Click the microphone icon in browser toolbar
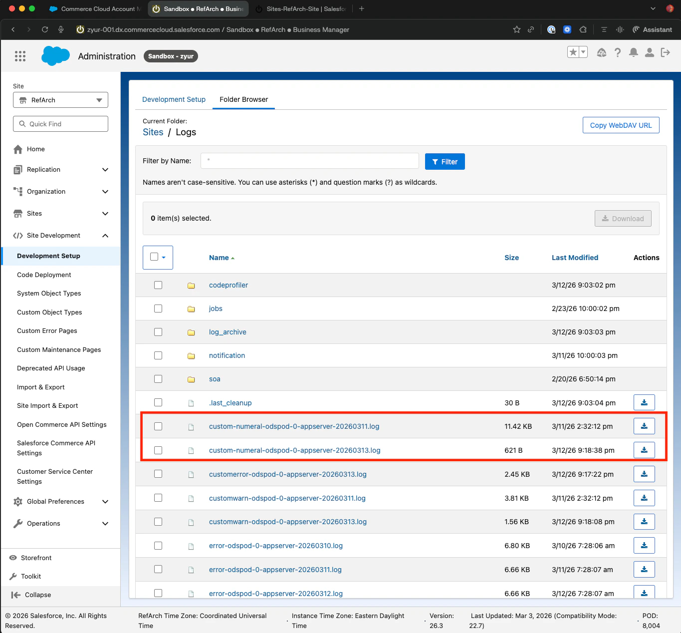Screen dimensions: 681x633 [x=61, y=29]
